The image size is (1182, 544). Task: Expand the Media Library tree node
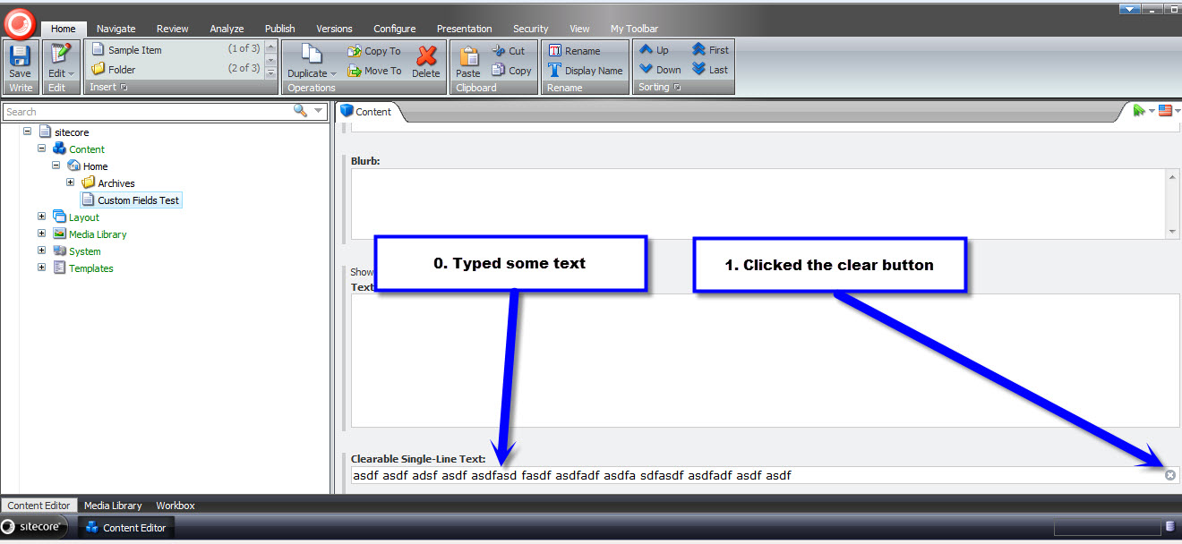coord(42,234)
